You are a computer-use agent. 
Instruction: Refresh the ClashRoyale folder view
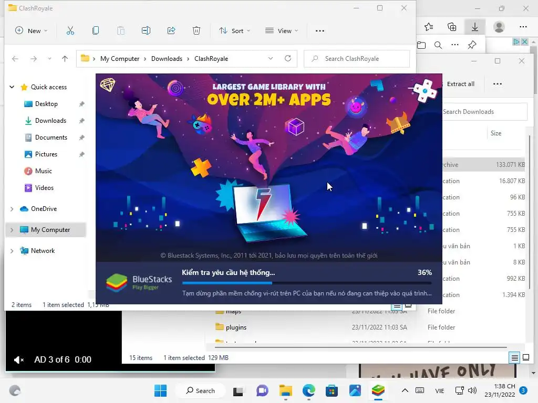[288, 59]
